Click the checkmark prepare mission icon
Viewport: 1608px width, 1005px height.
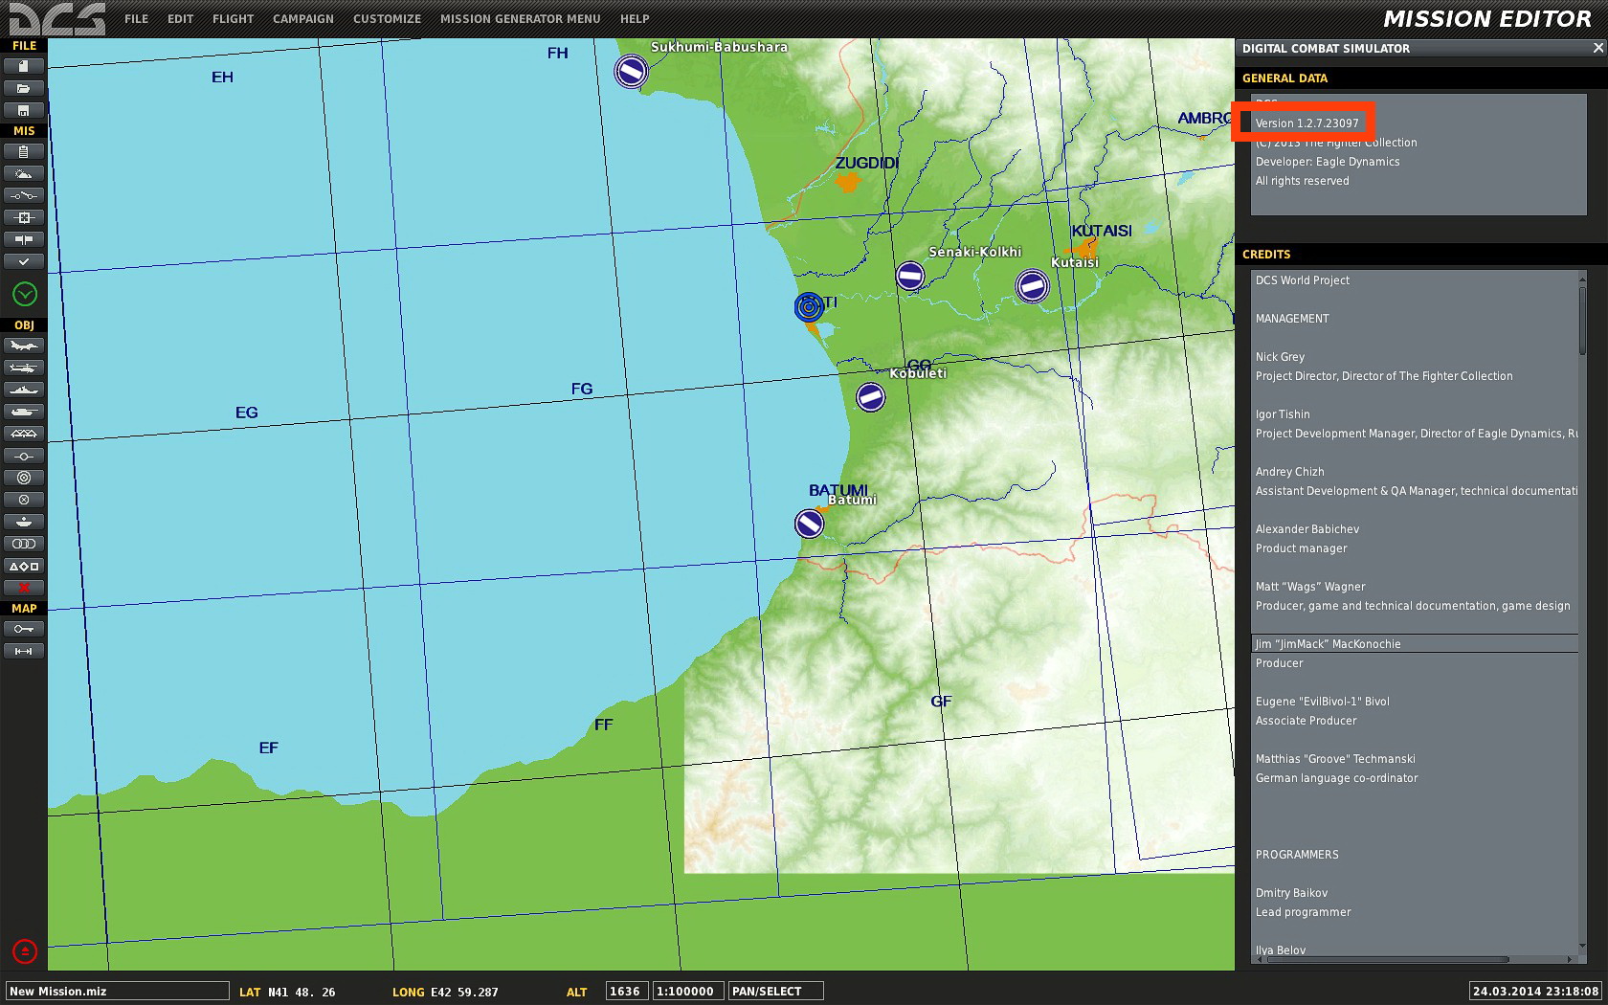point(24,261)
